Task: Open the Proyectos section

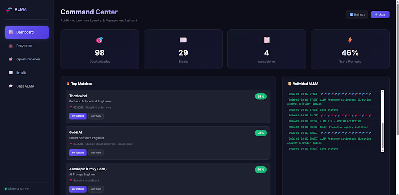Action: point(27,46)
